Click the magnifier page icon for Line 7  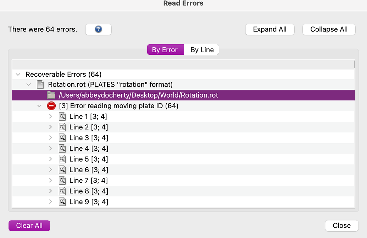[x=62, y=180]
